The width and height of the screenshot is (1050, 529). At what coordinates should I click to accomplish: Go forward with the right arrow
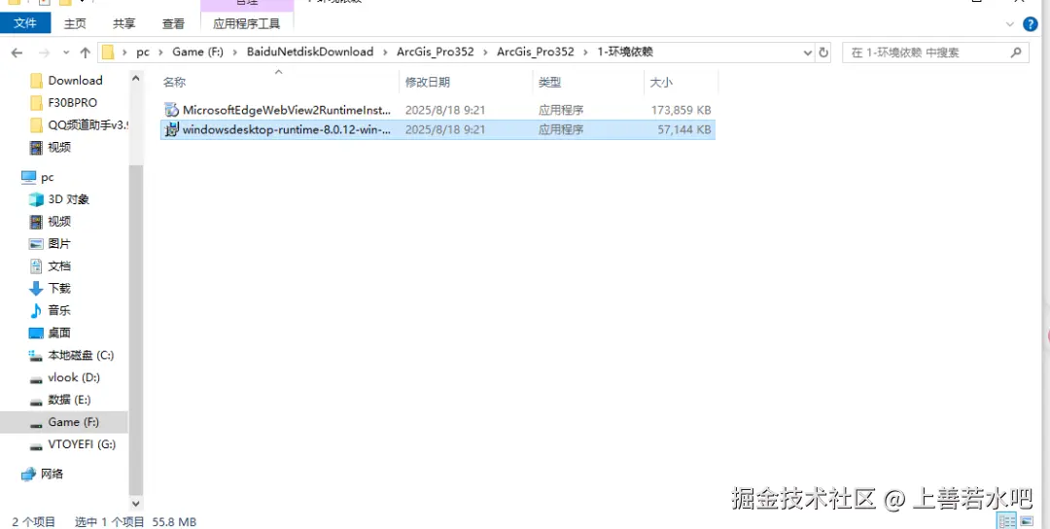(x=44, y=53)
